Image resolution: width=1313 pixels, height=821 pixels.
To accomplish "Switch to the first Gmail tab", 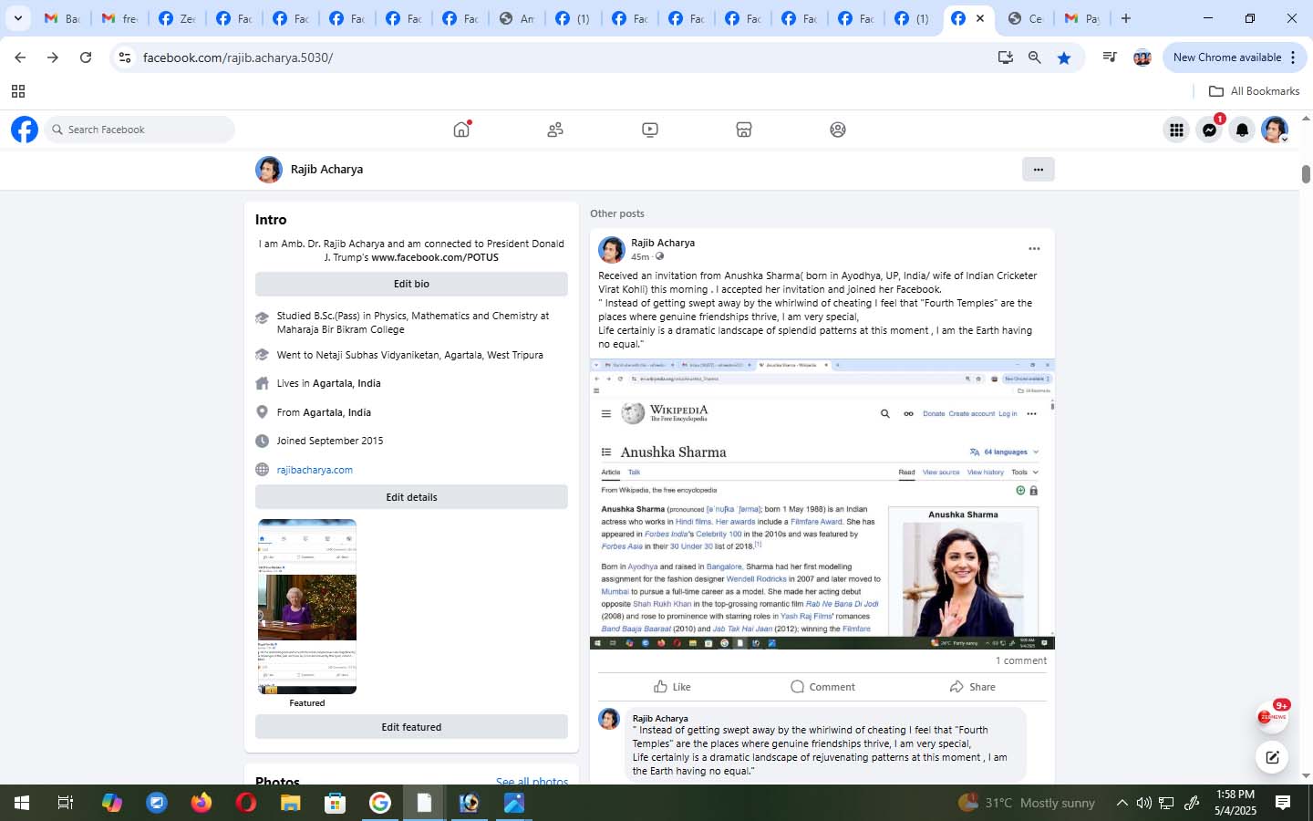I will pos(62,18).
